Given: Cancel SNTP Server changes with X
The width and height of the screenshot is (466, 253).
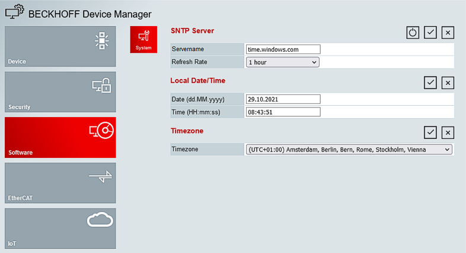Looking at the screenshot, I should click(448, 33).
